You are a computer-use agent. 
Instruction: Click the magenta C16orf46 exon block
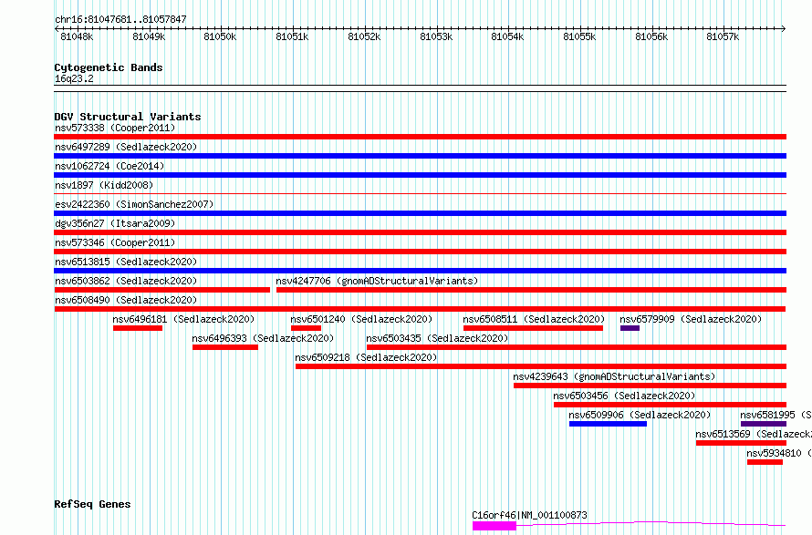(x=494, y=526)
